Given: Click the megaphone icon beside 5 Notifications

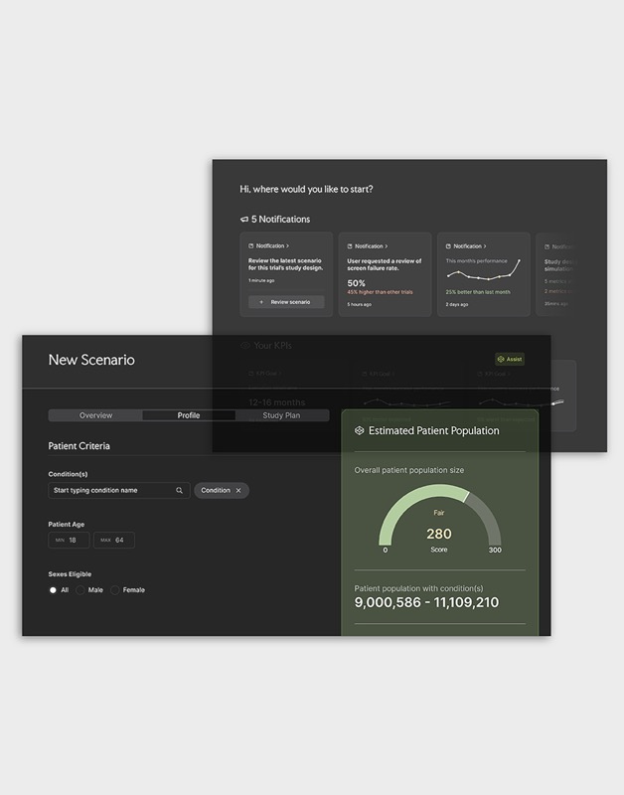Looking at the screenshot, I should point(244,219).
